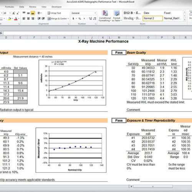The width and height of the screenshot is (192, 192).
Task: Click the Insert Function fx icon
Action: point(1,33)
